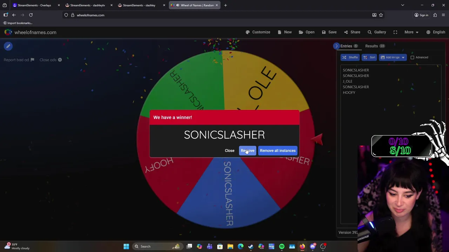Open Firefox View icon at top-left
The height and width of the screenshot is (252, 449).
point(5,5)
